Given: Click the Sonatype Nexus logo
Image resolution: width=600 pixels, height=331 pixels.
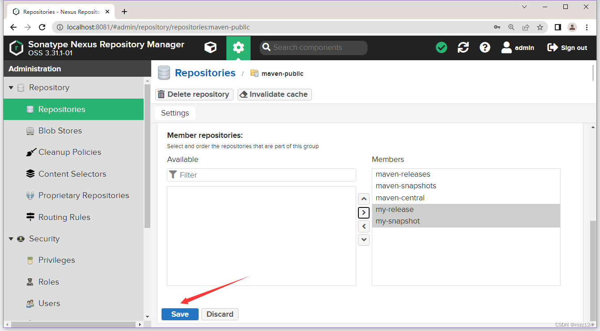Looking at the screenshot, I should [17, 48].
